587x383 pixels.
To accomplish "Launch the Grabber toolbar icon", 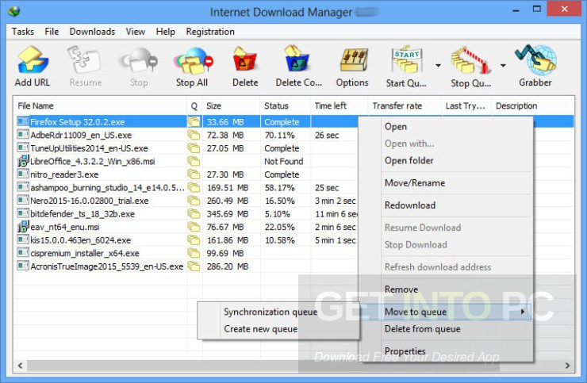I will point(535,59).
